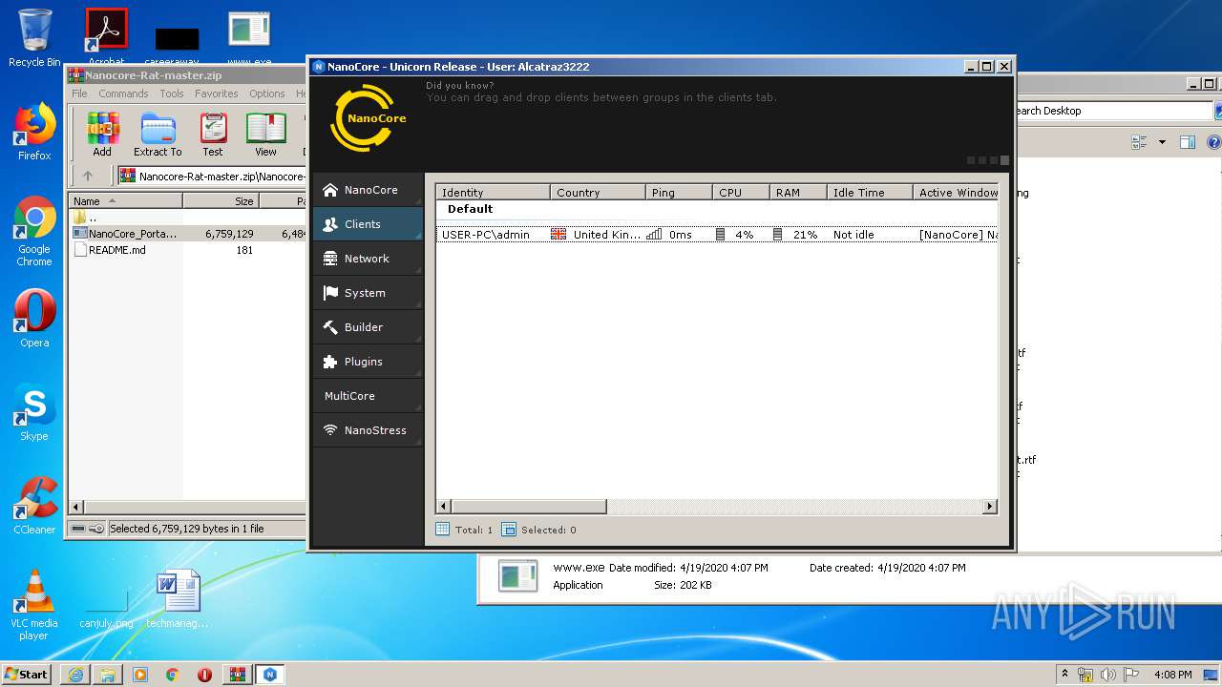Image resolution: width=1222 pixels, height=687 pixels.
Task: Select the USER-PC\admin client row
Action: (717, 235)
